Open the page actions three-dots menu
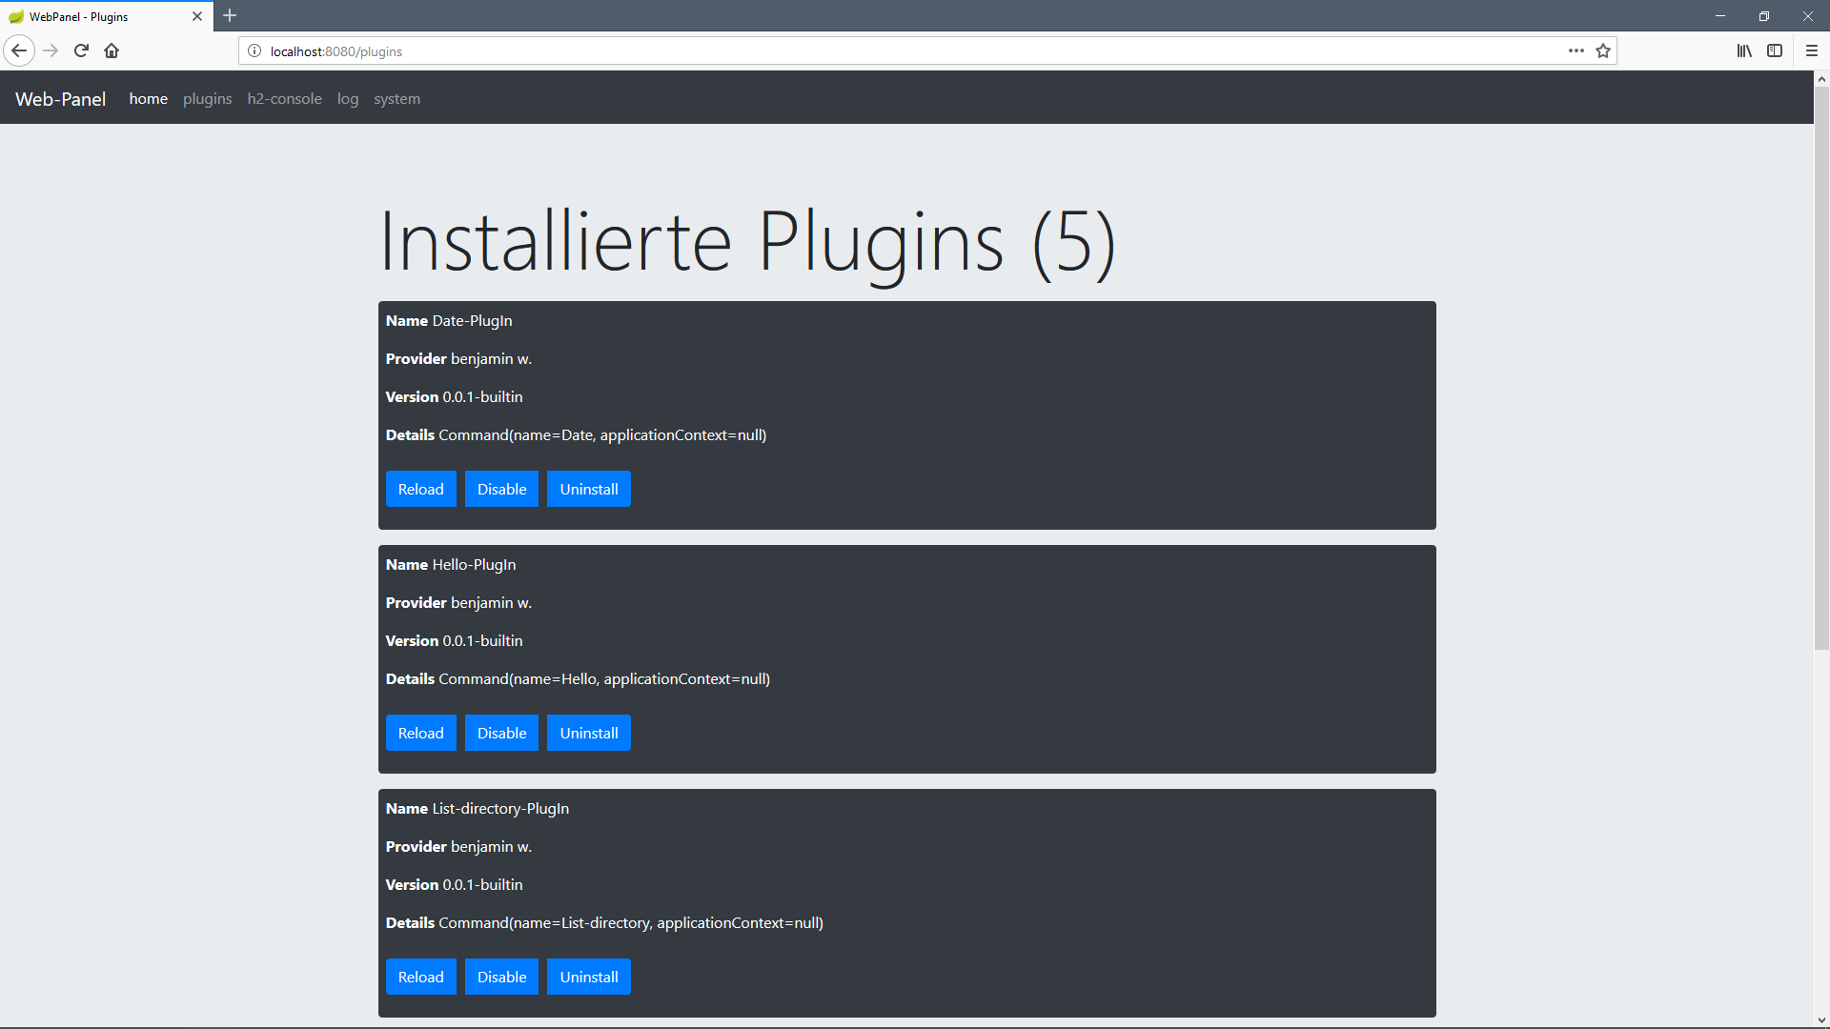 tap(1576, 50)
